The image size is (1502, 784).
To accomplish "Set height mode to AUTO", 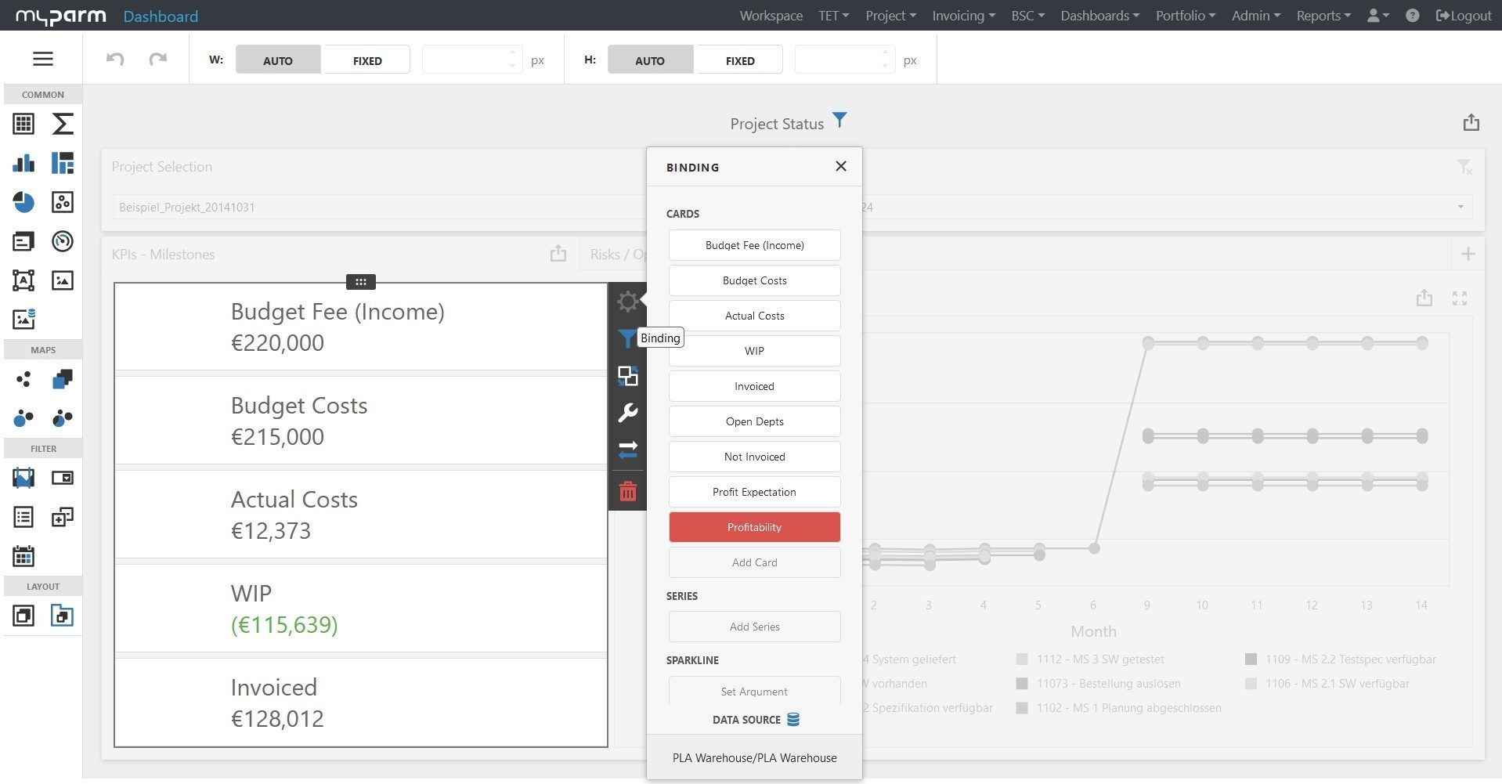I will (x=649, y=60).
